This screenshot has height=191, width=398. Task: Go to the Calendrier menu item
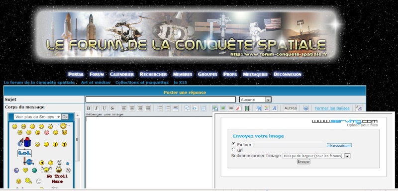click(x=122, y=74)
